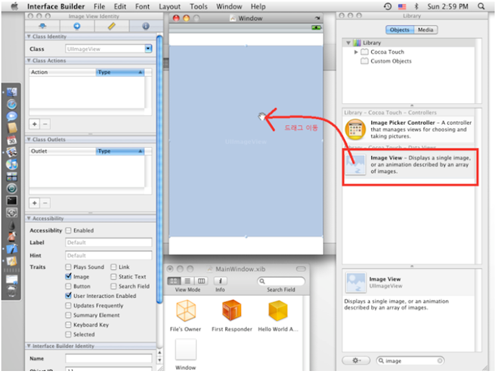
Task: Add a new class outlet with plus
Action: point(34,203)
